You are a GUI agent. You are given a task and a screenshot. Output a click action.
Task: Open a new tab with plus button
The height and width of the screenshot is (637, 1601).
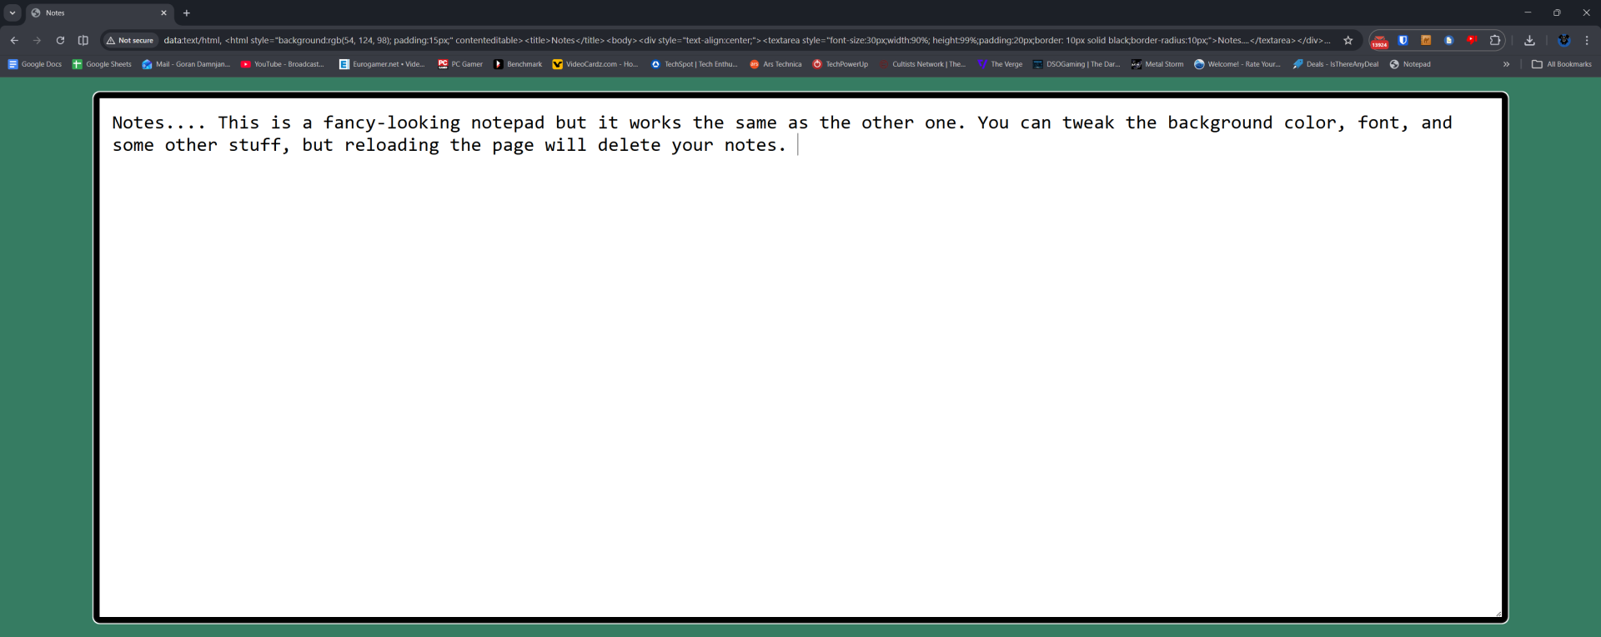tap(187, 13)
